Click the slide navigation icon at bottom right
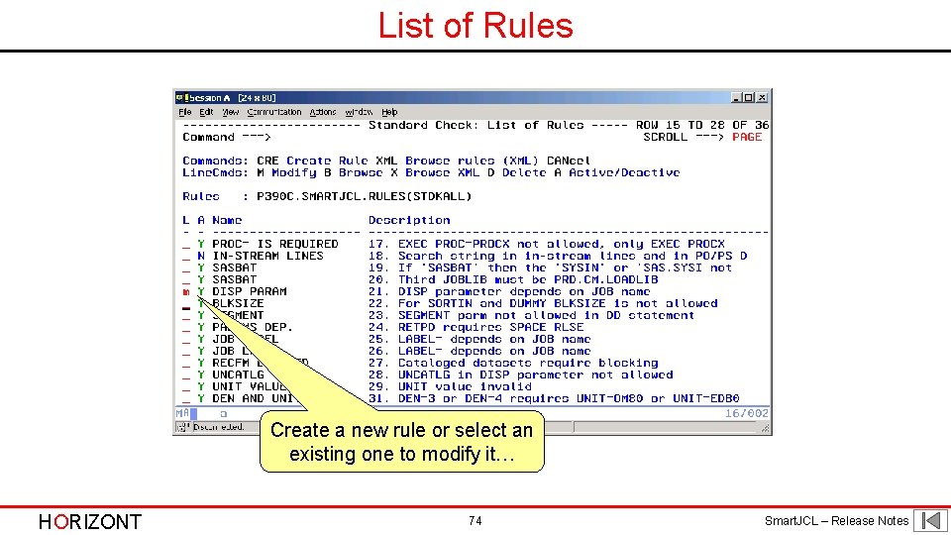This screenshot has height=535, width=951. pos(931,520)
